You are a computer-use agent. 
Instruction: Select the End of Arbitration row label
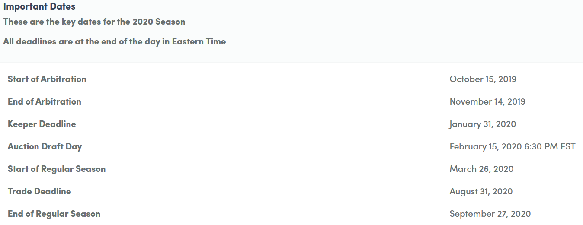pyautogui.click(x=44, y=101)
